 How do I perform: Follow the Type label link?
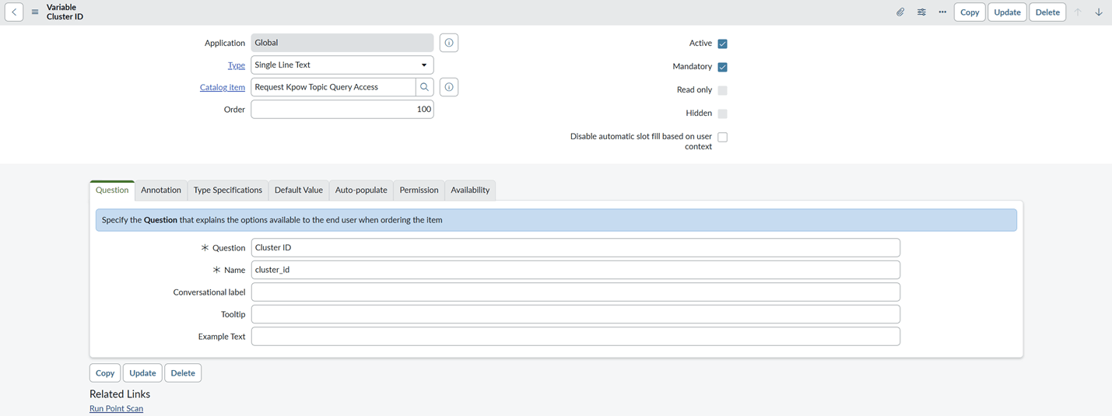(x=237, y=65)
